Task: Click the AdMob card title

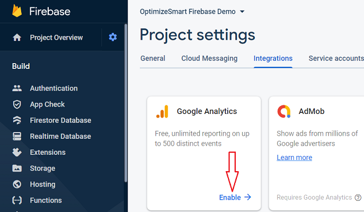Action: coord(312,111)
